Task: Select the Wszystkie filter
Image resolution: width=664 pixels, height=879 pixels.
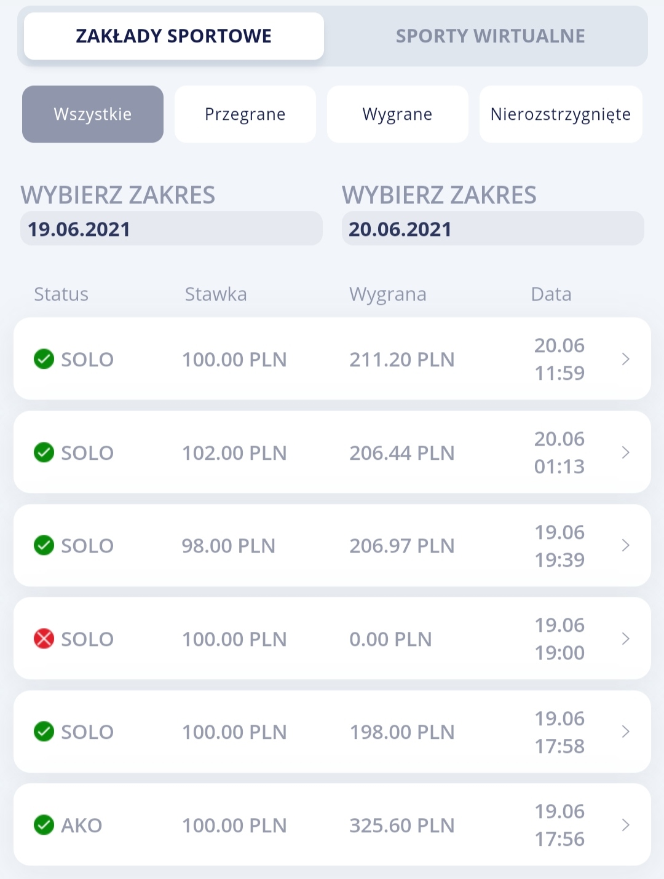Action: coord(93,114)
